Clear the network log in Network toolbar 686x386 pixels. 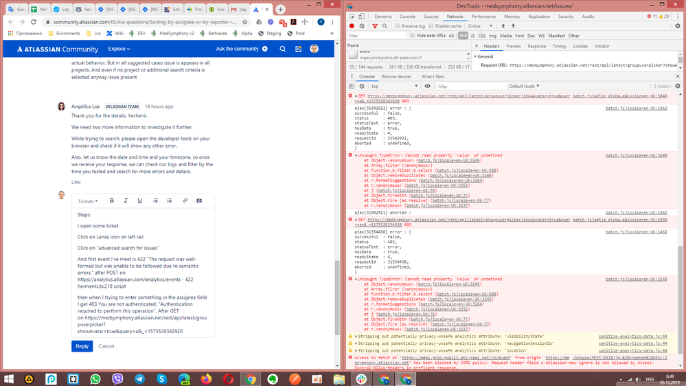tap(362, 26)
